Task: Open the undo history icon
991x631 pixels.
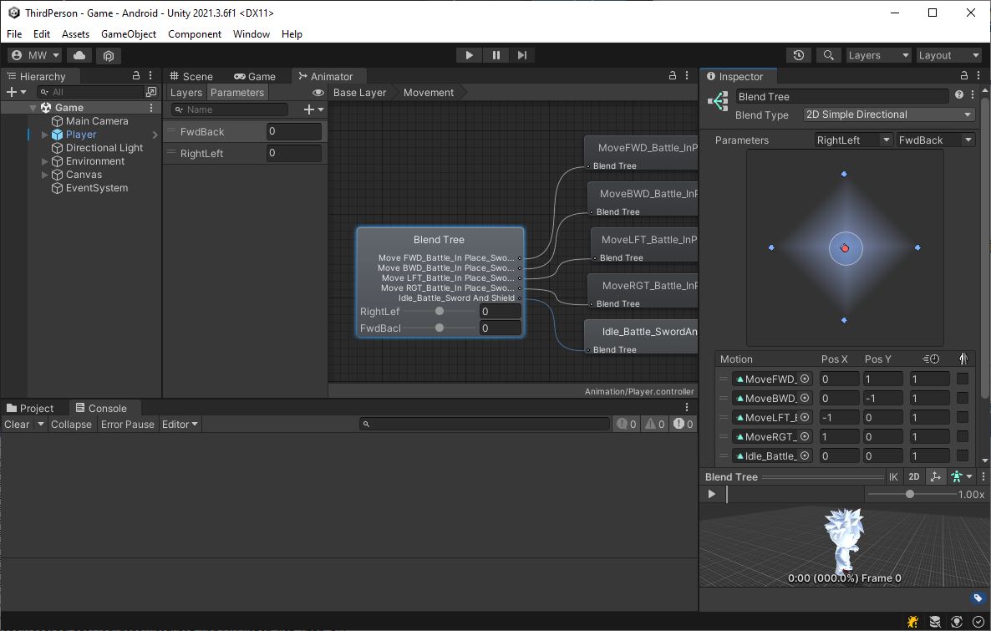Action: (x=799, y=55)
